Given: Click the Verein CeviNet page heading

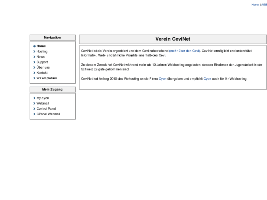Looking at the screenshot, I should click(x=173, y=39).
